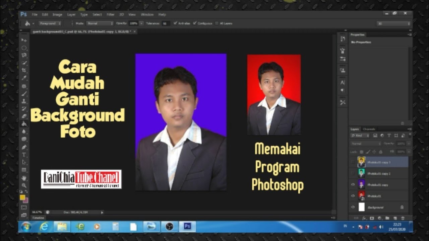The image size is (429, 241).
Task: Select the Lasso tool
Action: (24, 55)
